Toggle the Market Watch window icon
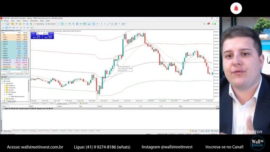This screenshot has height=152, width=270. (16, 24)
